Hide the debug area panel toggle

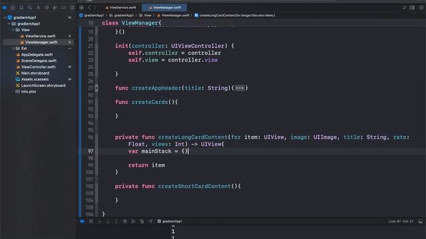pos(421,221)
